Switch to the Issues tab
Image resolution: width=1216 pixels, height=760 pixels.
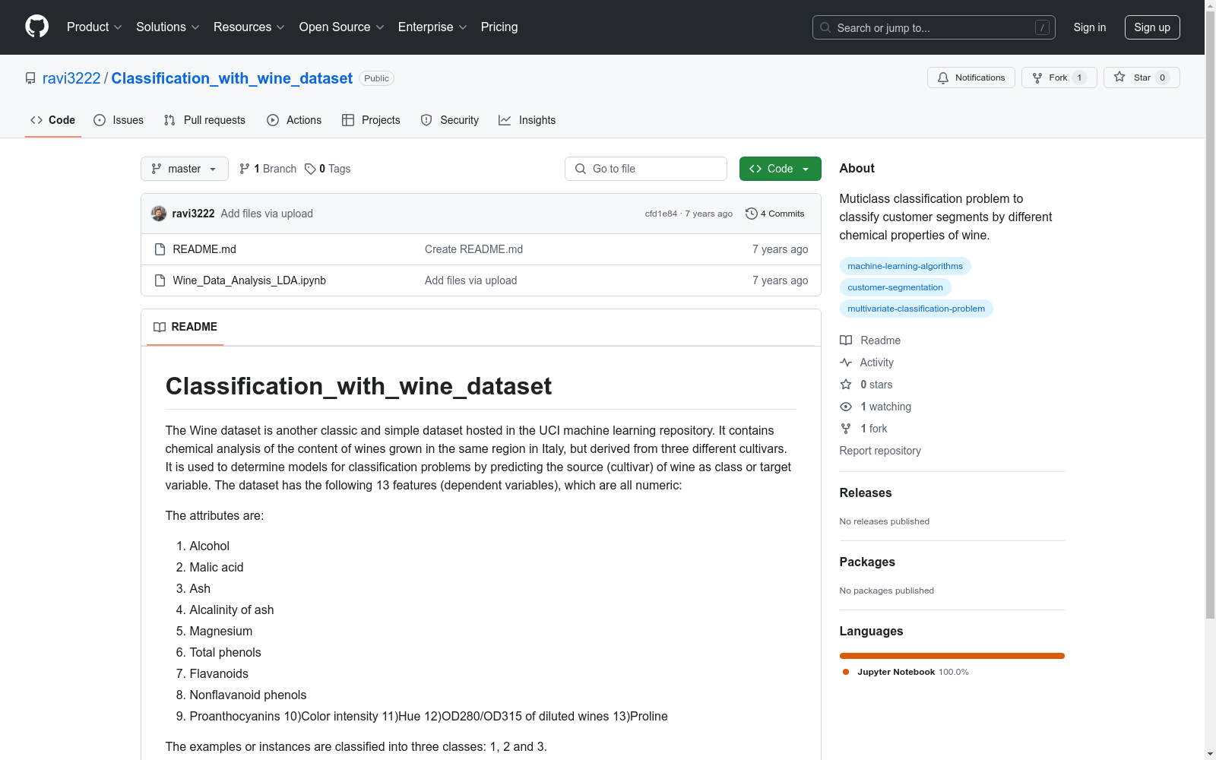tap(119, 120)
